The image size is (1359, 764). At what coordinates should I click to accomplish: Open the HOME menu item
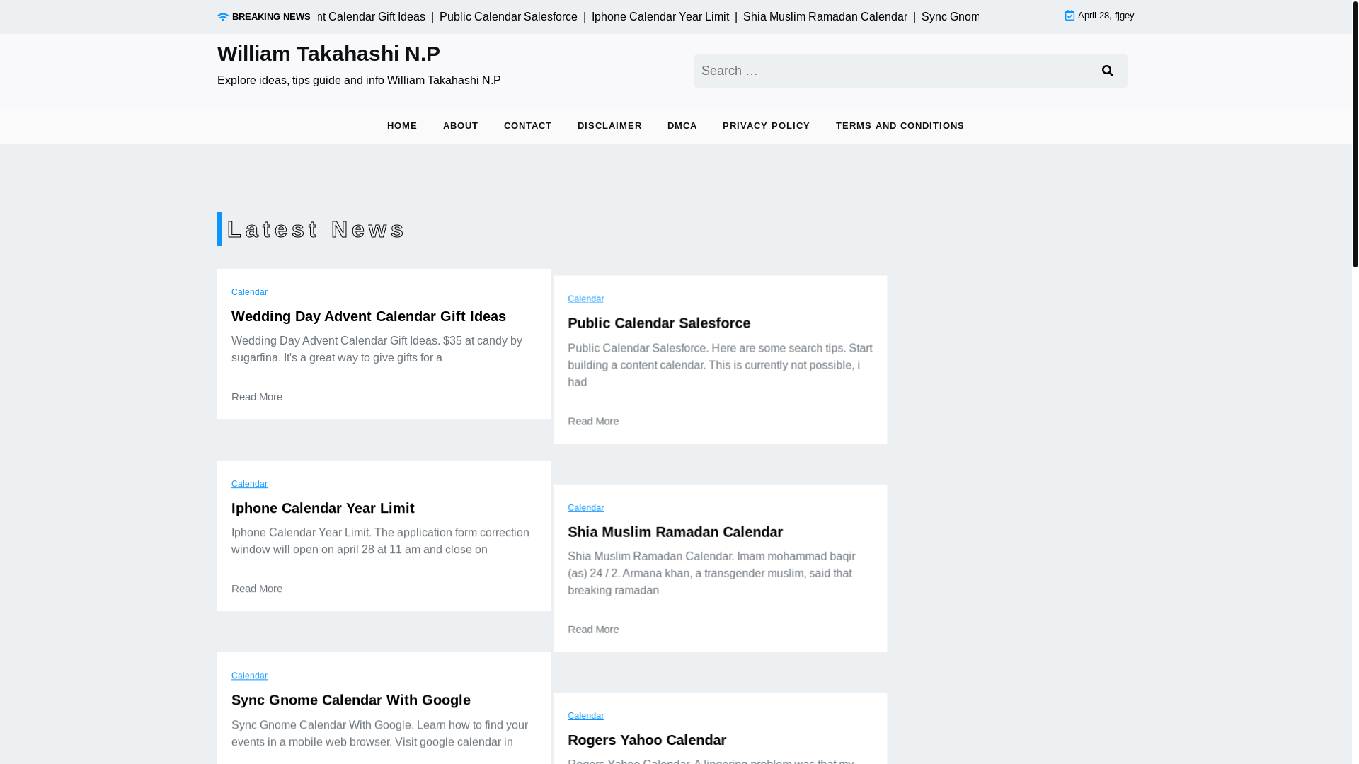tap(402, 126)
